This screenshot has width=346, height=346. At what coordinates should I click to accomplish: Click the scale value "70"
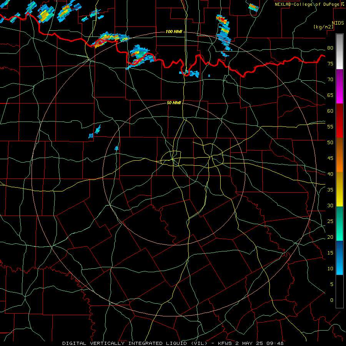[x=330, y=80]
